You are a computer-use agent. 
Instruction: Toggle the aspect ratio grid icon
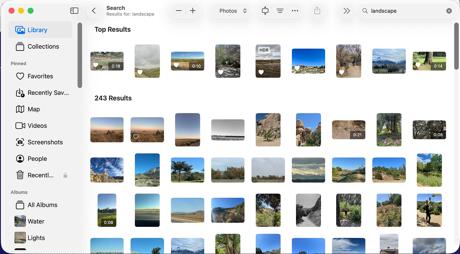coord(265,11)
